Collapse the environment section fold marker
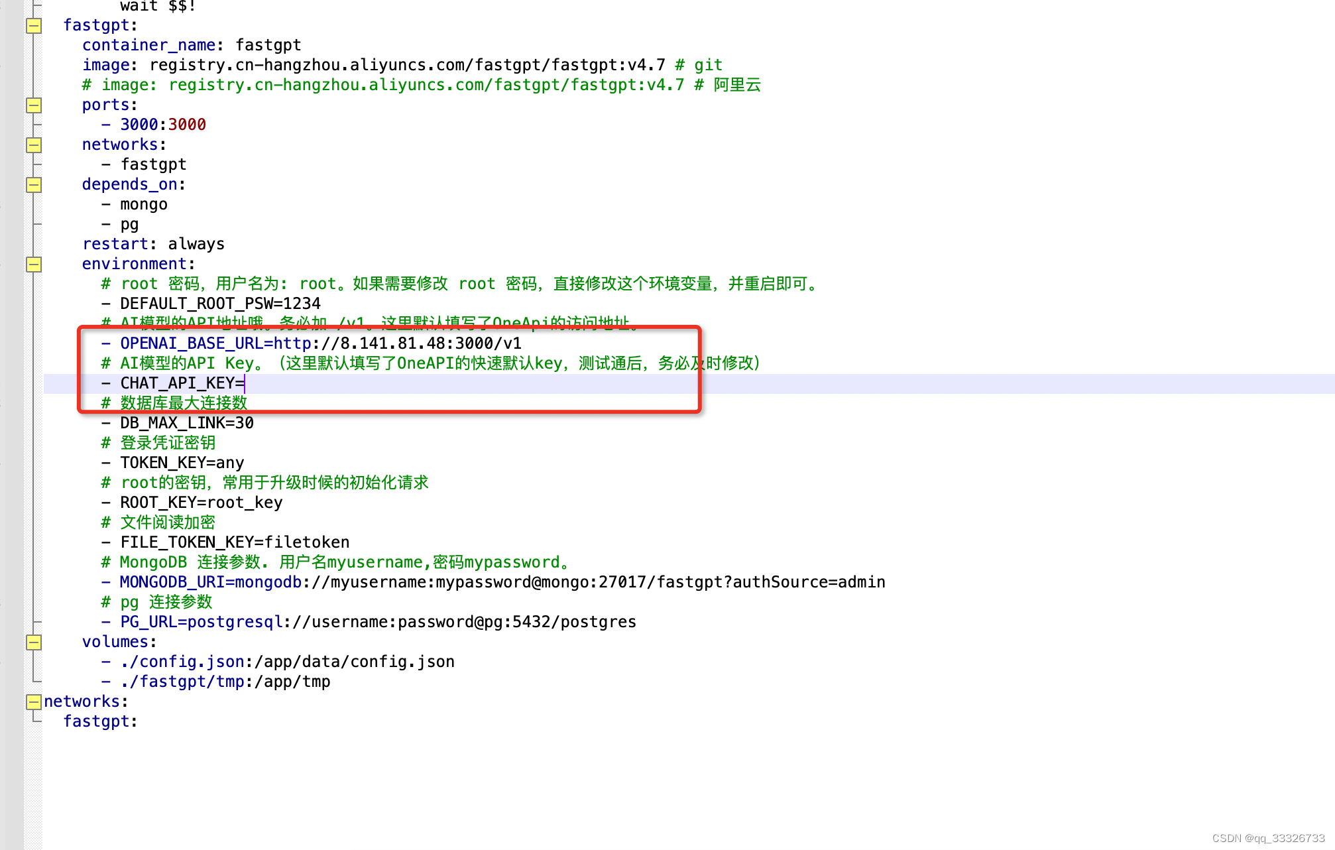Image resolution: width=1335 pixels, height=850 pixels. (x=34, y=265)
